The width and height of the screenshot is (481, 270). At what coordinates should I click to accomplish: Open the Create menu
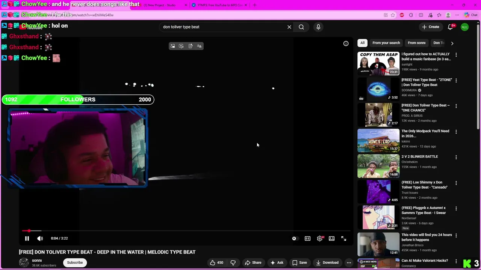pyautogui.click(x=430, y=27)
